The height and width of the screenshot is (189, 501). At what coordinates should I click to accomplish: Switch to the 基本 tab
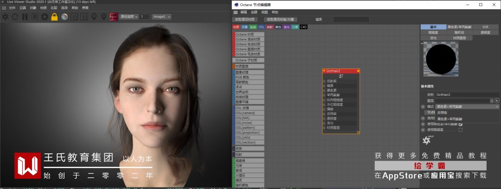[433, 27]
